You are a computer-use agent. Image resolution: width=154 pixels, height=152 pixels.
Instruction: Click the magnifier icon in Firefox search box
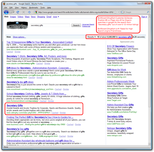pos(148,12)
